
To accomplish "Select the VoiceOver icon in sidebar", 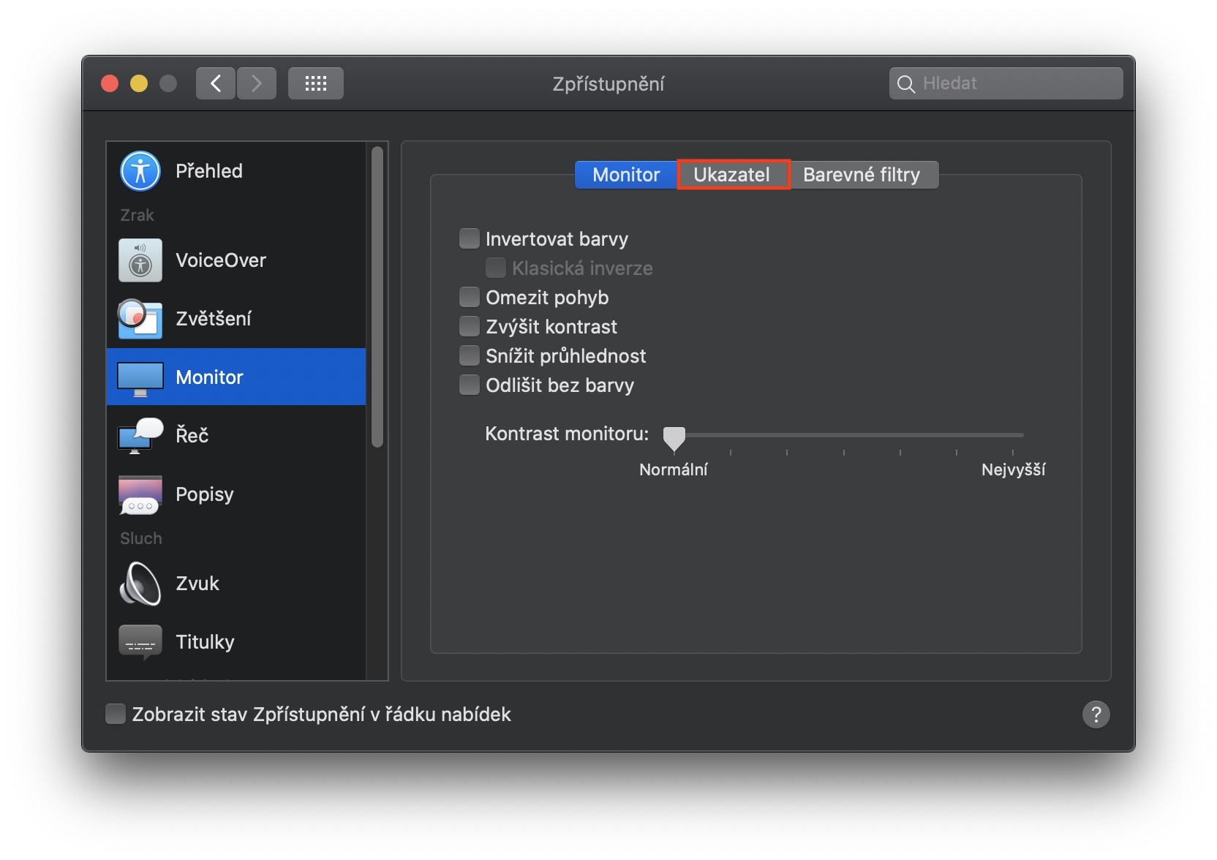I will coord(140,260).
